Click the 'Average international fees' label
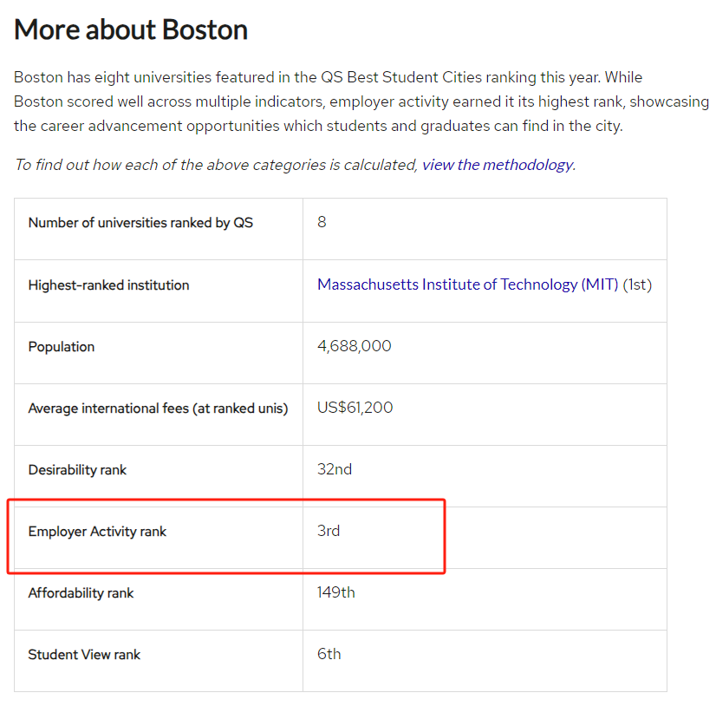716x706 pixels. [x=158, y=409]
